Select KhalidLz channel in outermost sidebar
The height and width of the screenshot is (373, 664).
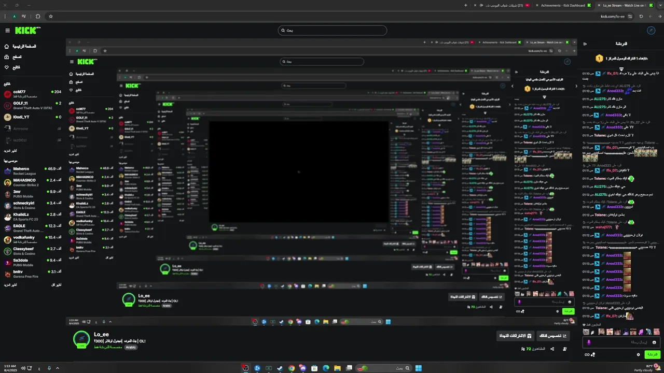(32, 217)
